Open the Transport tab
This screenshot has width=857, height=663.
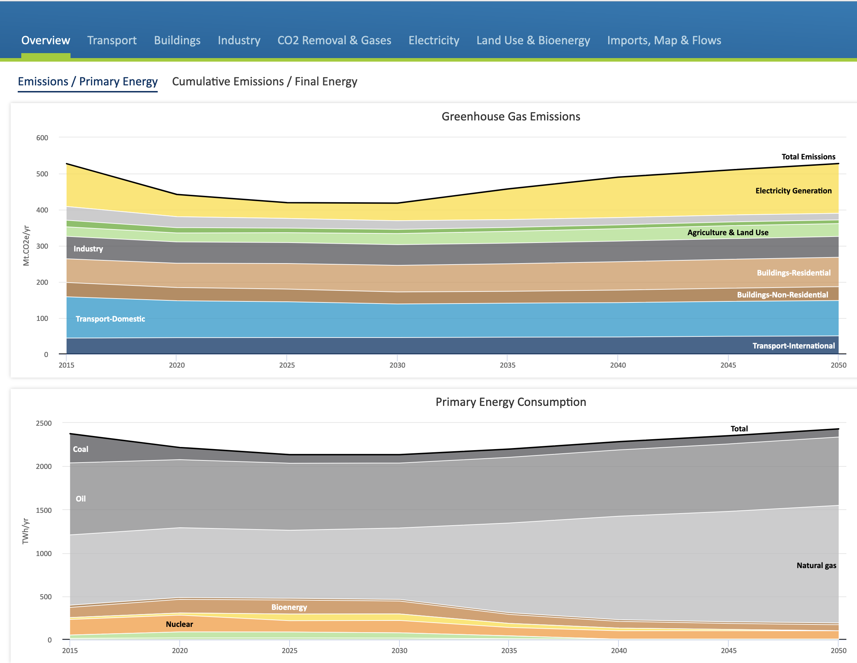112,40
